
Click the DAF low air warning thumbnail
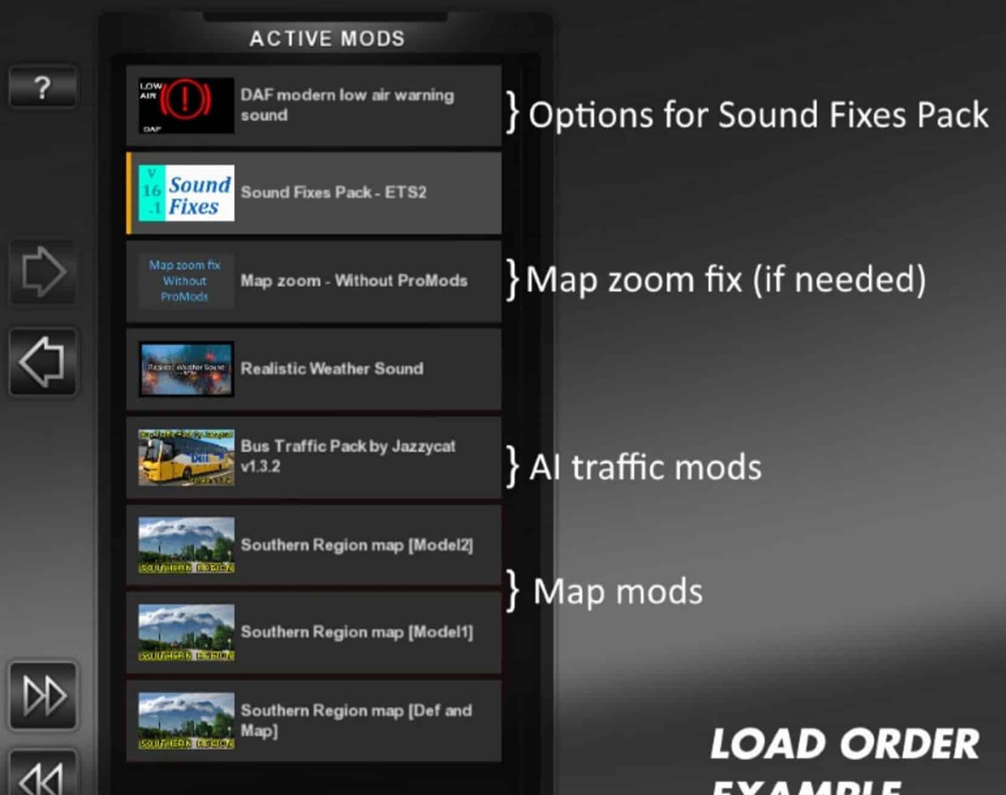186,105
